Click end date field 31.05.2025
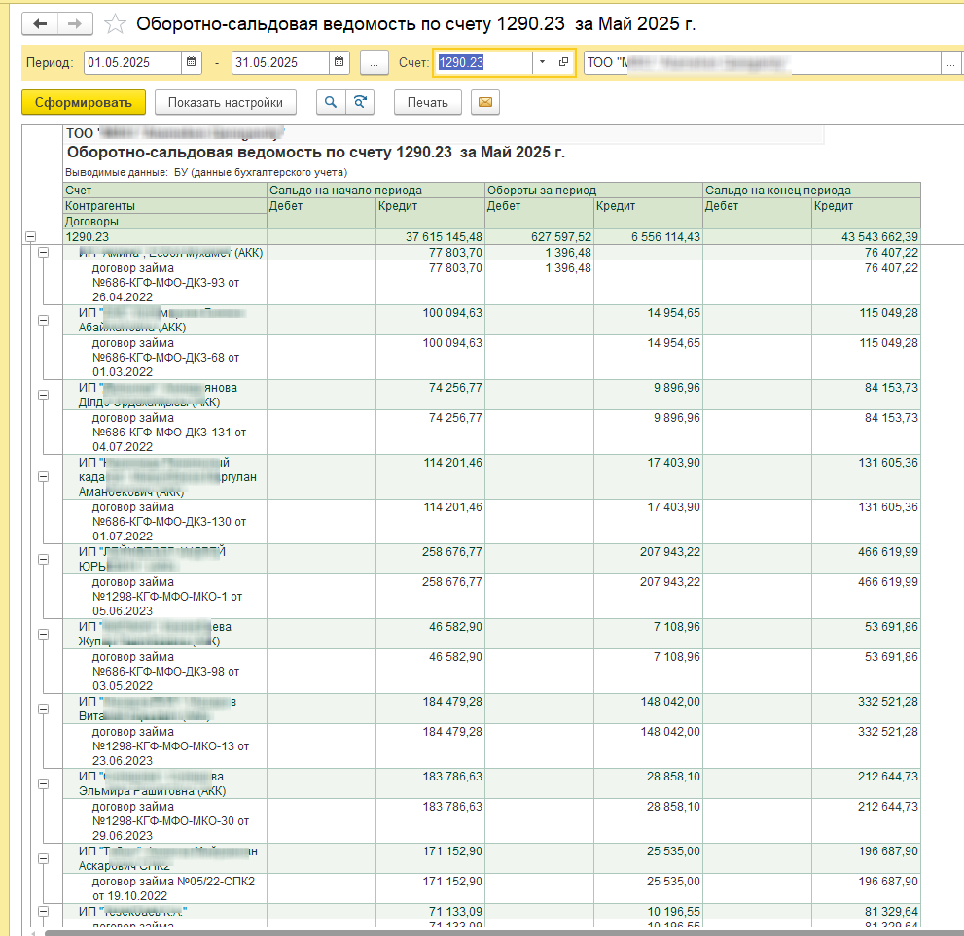 coord(280,62)
